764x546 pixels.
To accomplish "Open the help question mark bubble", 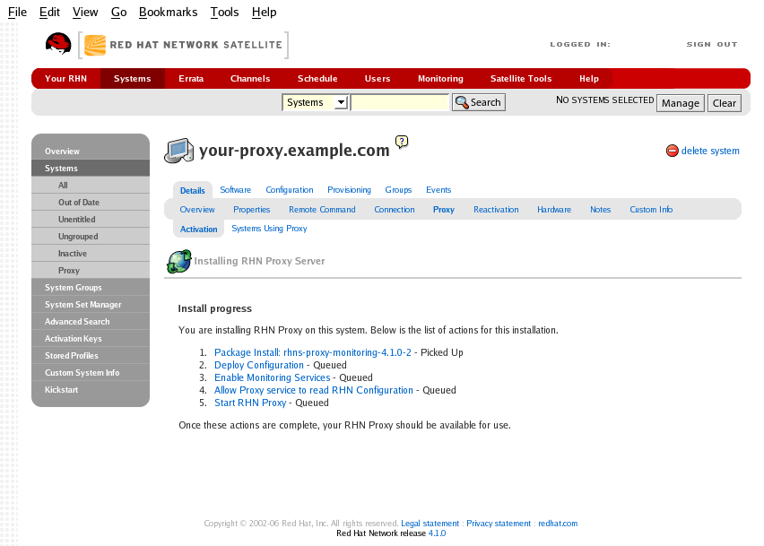I will pyautogui.click(x=402, y=142).
